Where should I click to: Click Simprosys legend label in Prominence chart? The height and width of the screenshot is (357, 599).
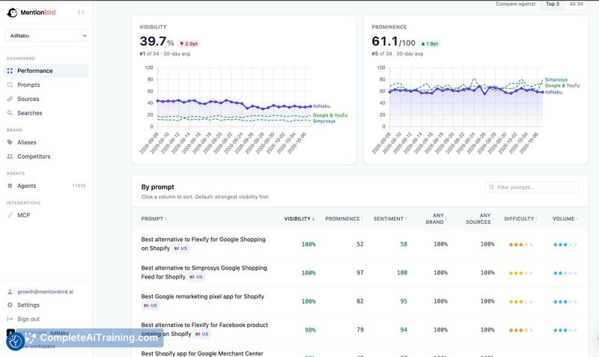point(556,80)
